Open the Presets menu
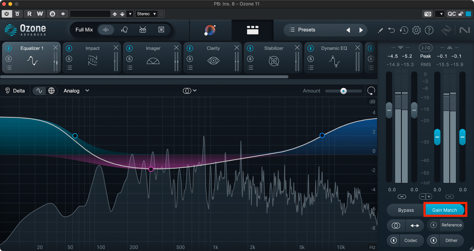 click(302, 30)
